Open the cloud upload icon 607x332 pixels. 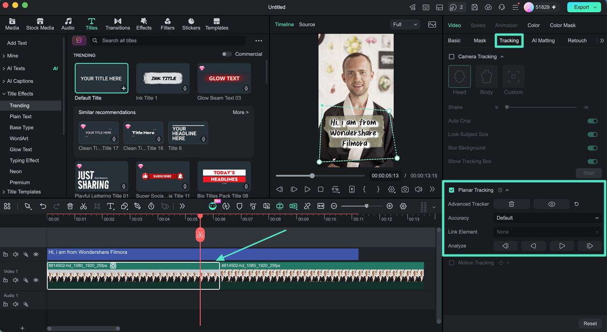click(x=488, y=7)
